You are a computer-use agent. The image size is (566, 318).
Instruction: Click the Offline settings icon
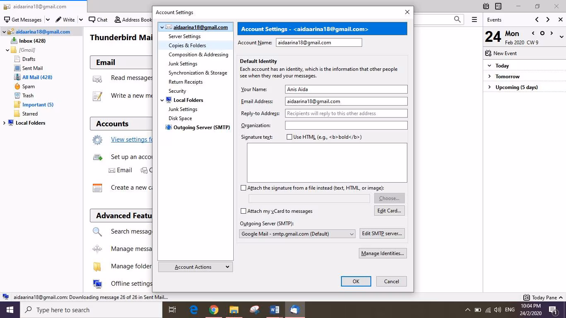click(x=97, y=284)
